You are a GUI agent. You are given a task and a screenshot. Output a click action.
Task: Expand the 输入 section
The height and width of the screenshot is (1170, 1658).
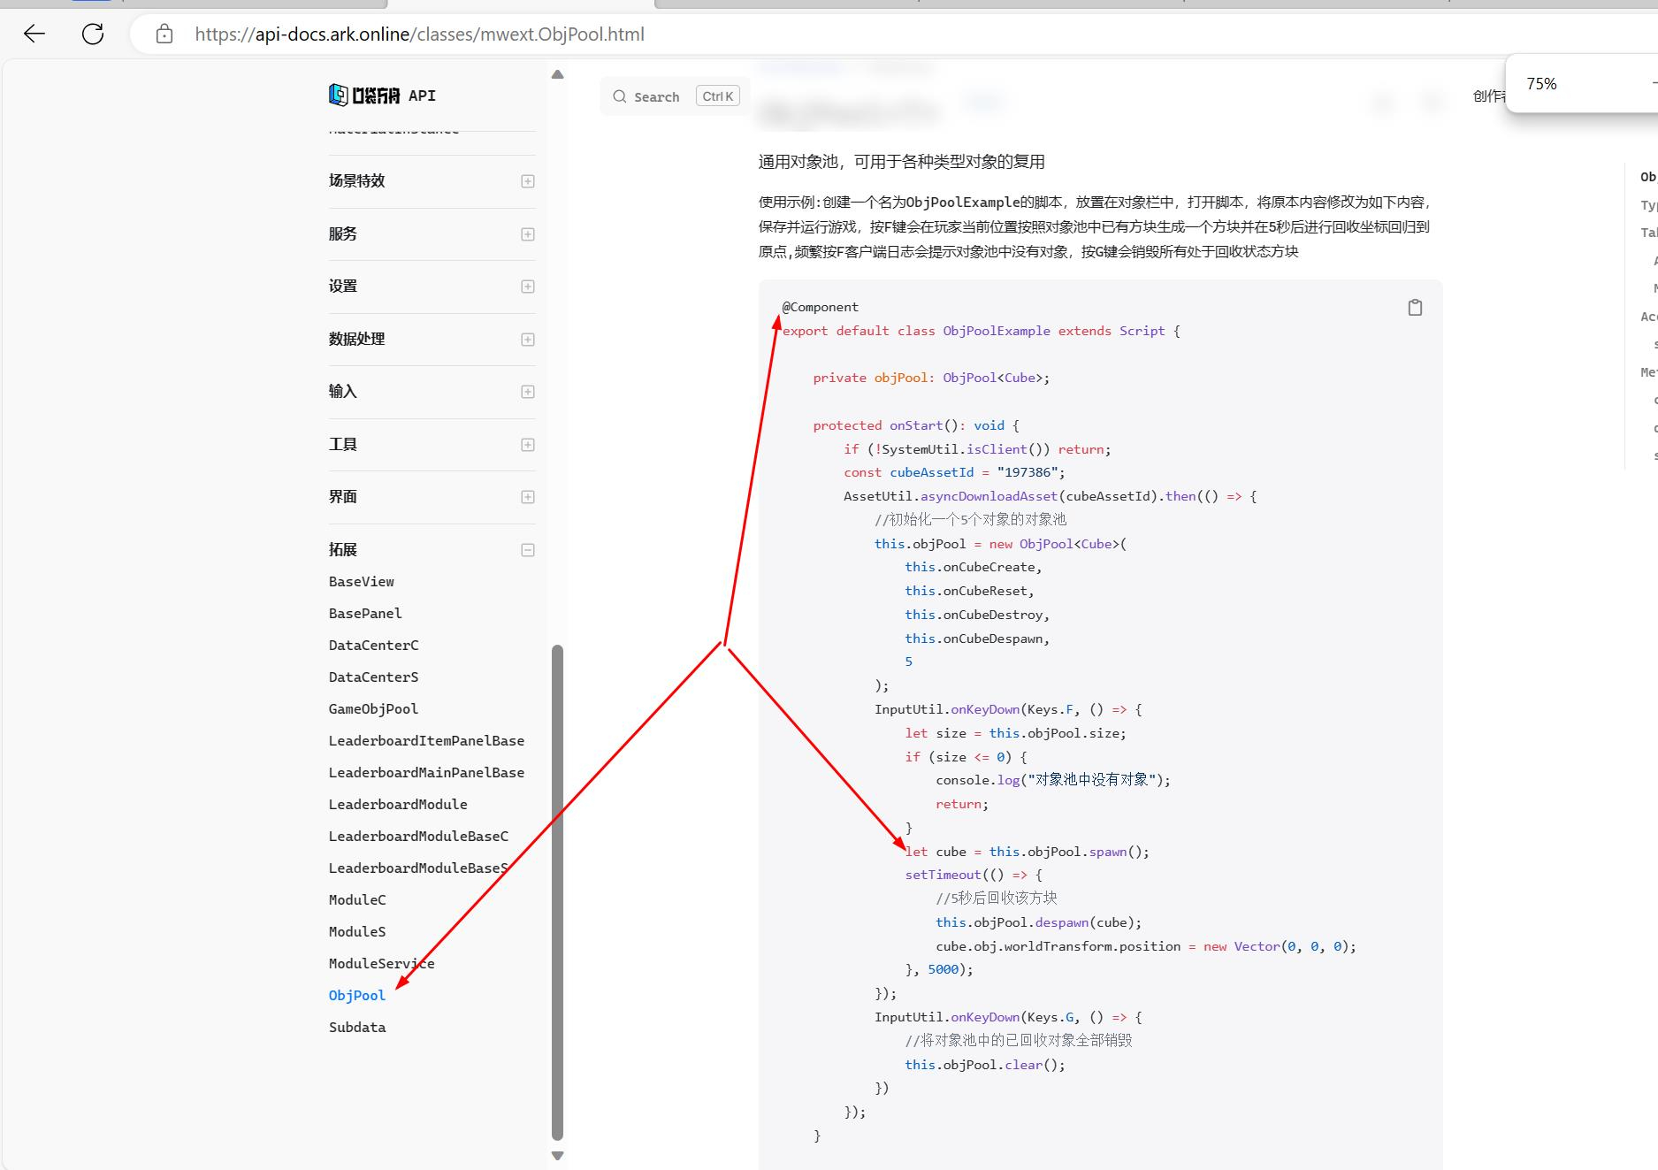pos(528,392)
